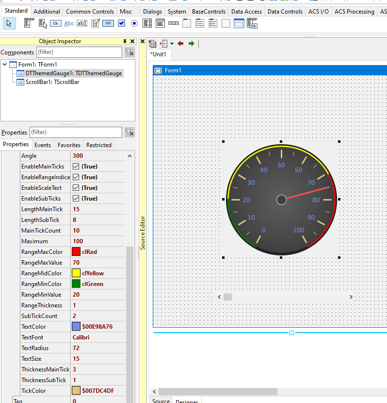Select the TEdit 'ab' component icon
Screen dimensions: 387x403
click(x=82, y=23)
